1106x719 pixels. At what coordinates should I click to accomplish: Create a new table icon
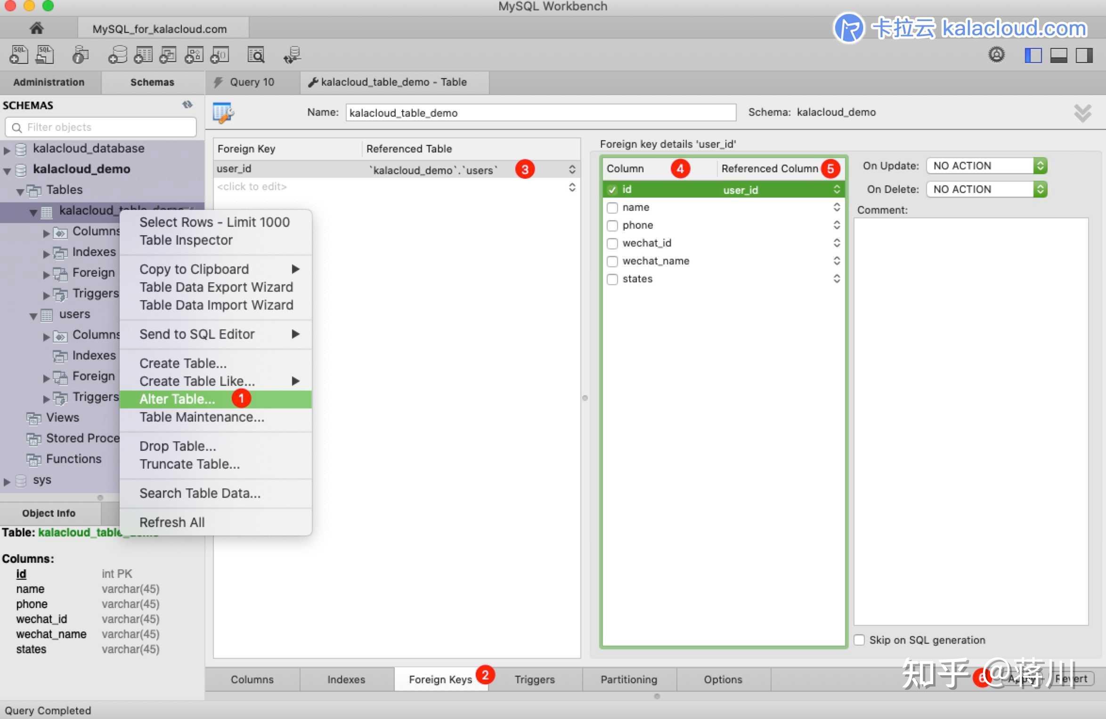[x=143, y=54]
